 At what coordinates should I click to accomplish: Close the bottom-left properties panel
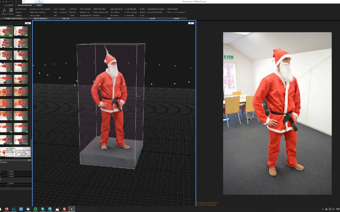(31, 160)
